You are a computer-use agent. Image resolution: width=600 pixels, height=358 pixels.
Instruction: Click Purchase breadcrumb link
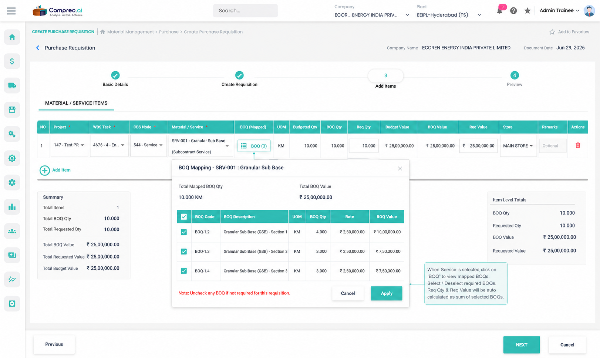pos(169,32)
